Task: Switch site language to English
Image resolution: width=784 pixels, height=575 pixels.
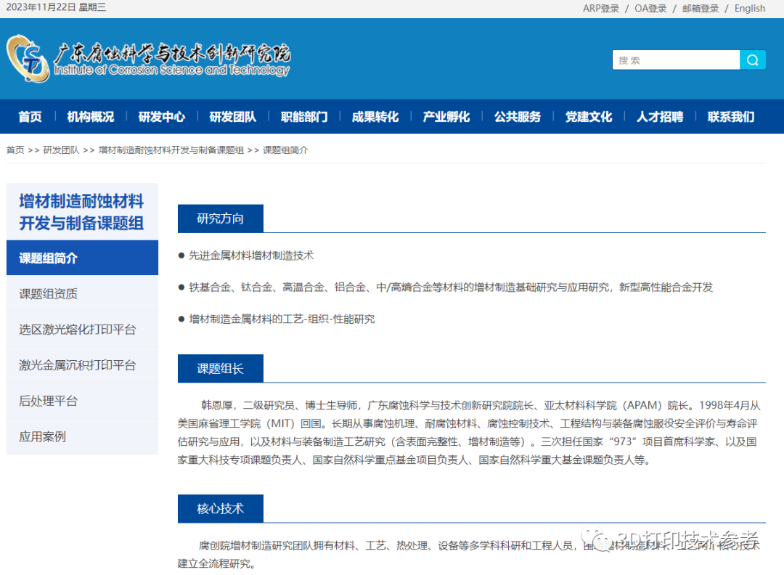Action: [x=749, y=9]
